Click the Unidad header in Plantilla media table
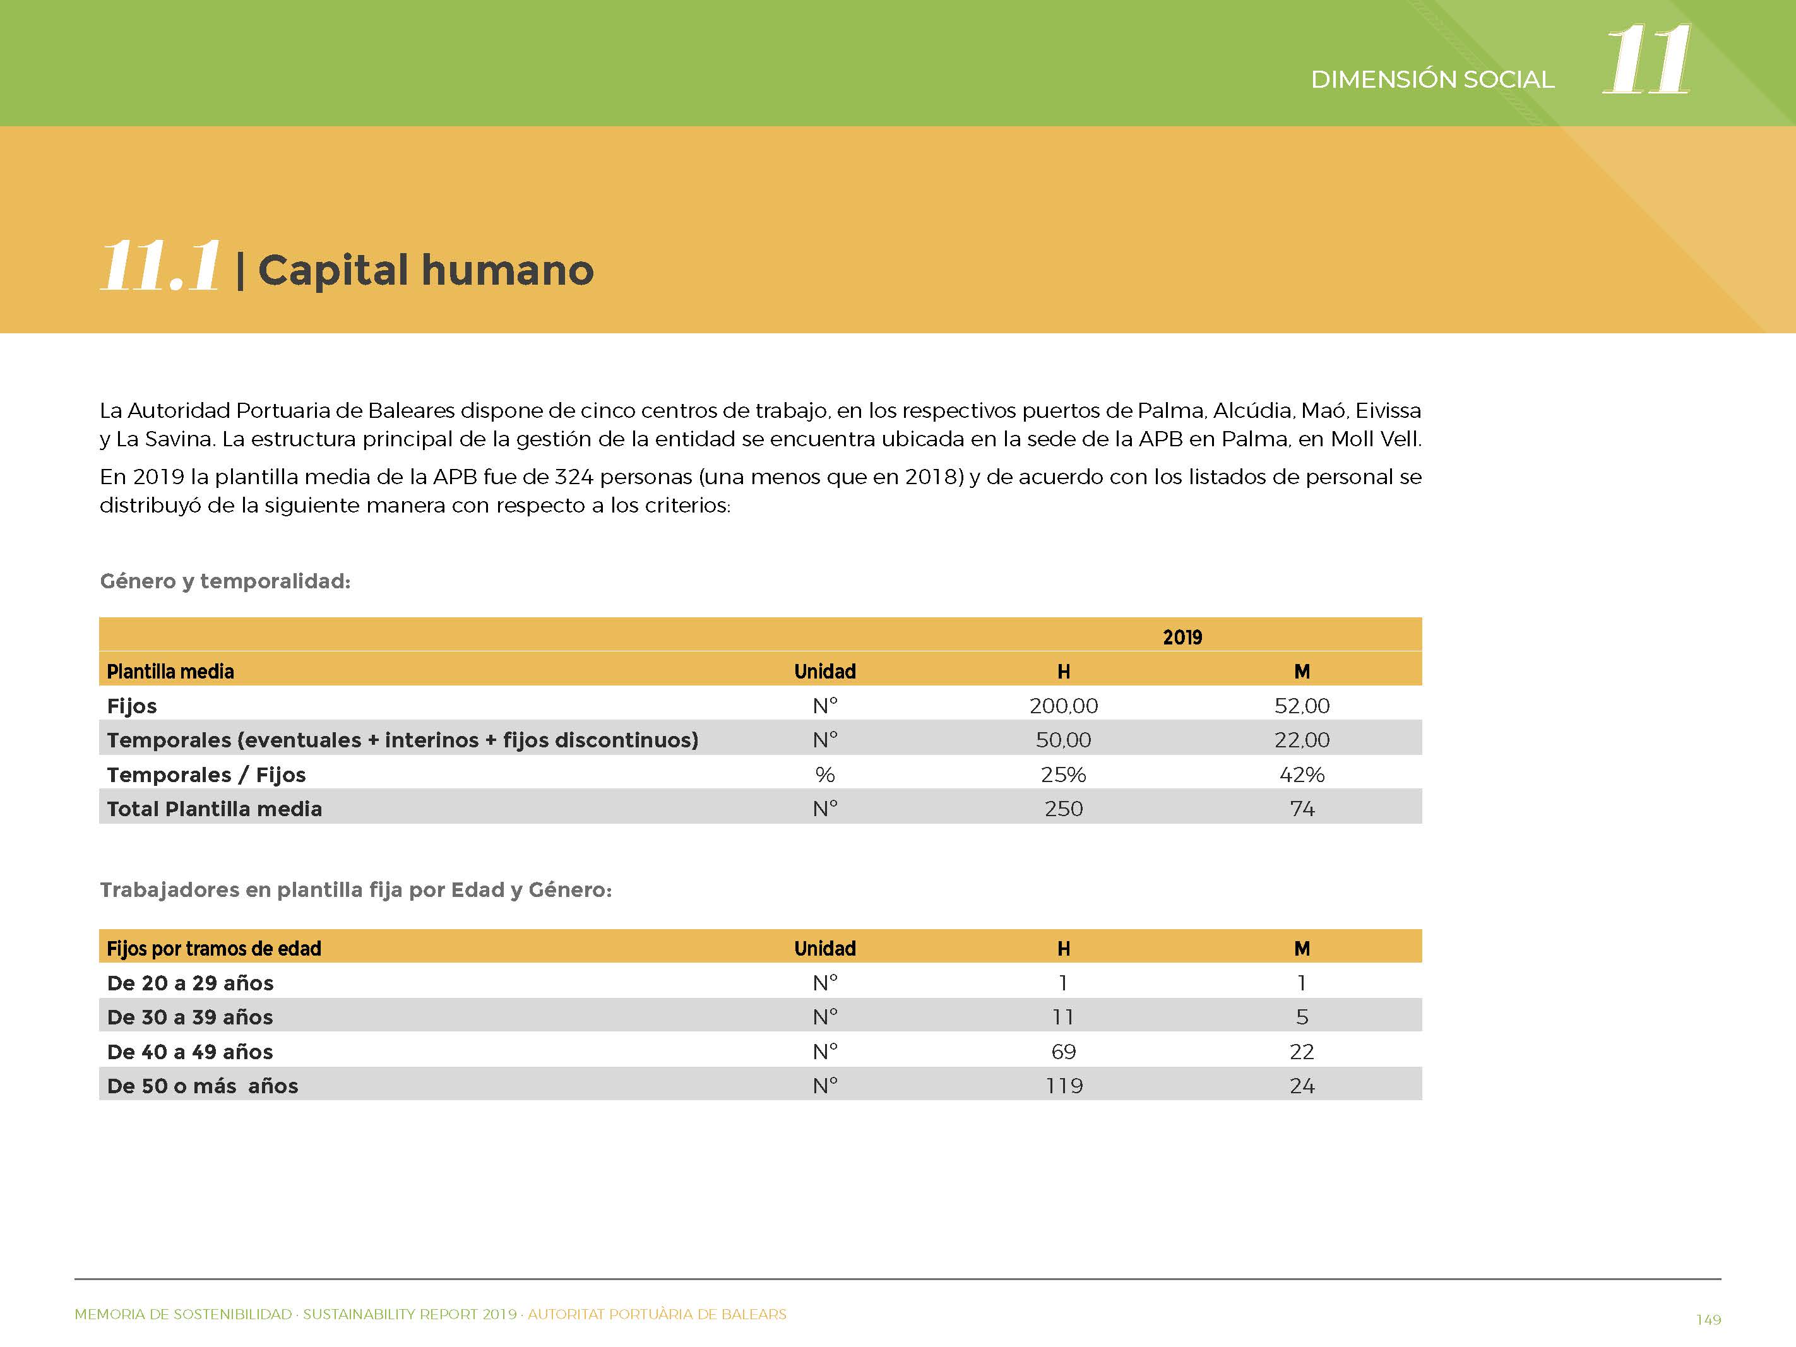1796x1347 pixels. 825,672
